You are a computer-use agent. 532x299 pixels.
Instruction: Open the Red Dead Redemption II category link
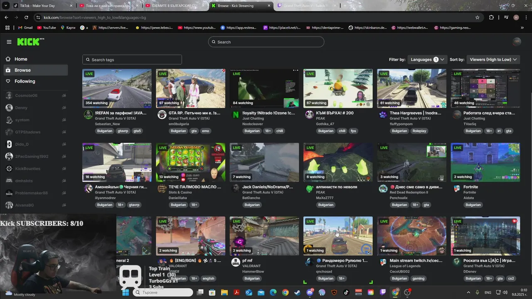click(409, 193)
